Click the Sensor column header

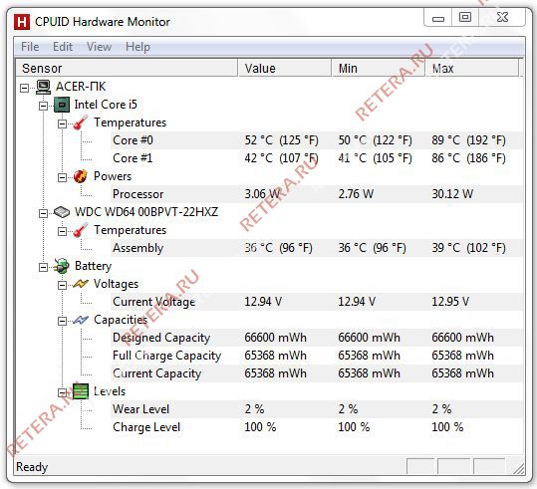(127, 68)
